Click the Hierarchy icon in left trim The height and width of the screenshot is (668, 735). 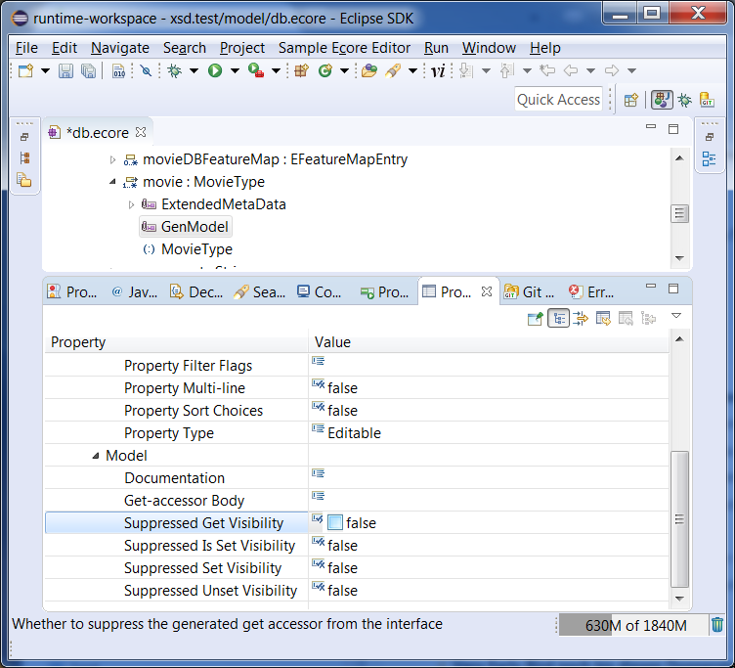tap(24, 158)
